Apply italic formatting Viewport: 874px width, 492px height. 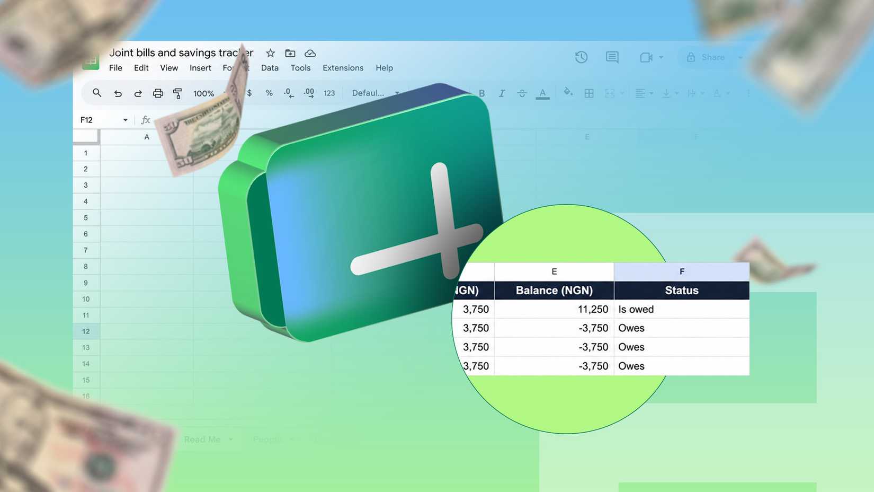[501, 93]
